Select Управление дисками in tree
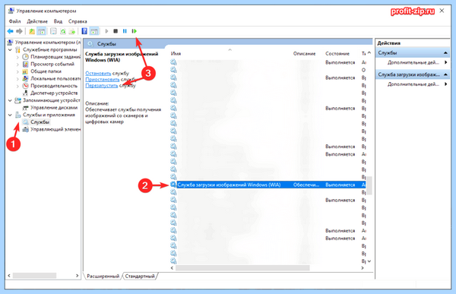 coord(54,108)
